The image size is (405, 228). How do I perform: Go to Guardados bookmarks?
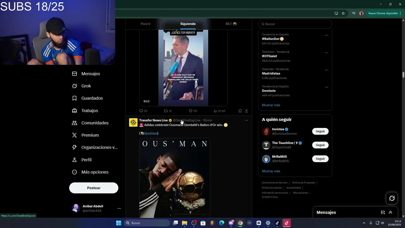tap(87, 98)
